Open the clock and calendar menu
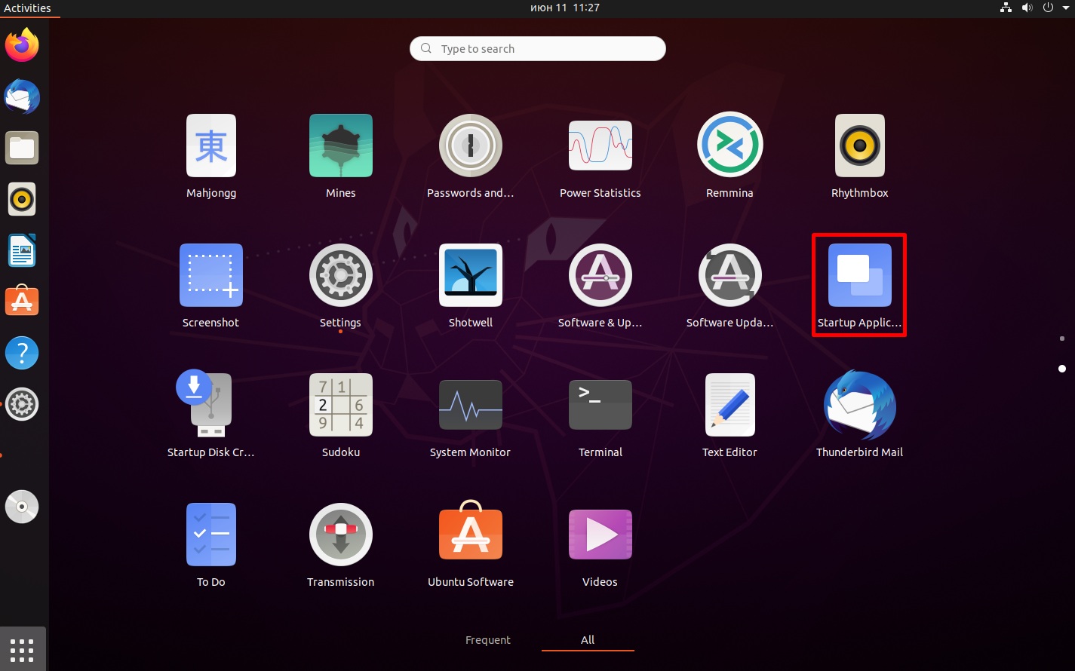Image resolution: width=1075 pixels, height=671 pixels. click(x=565, y=8)
